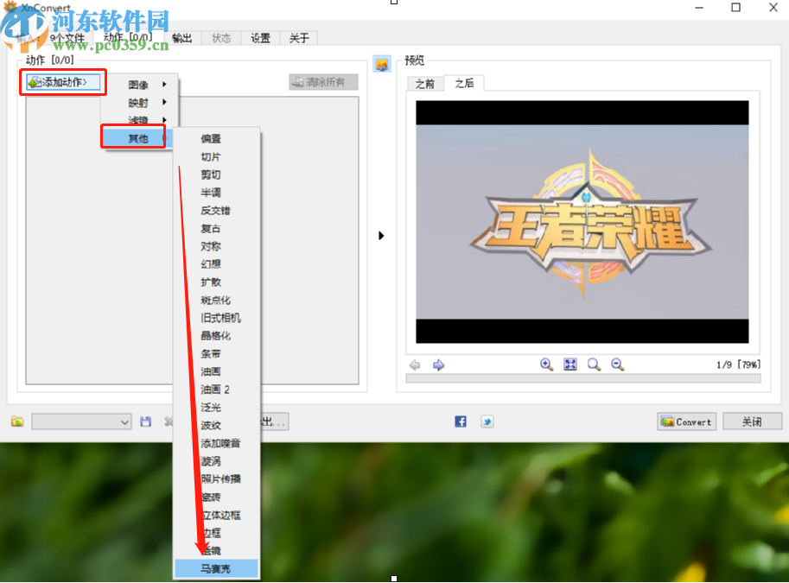Zoom in on the preview image
Screen dimensions: 789x583
pos(546,364)
